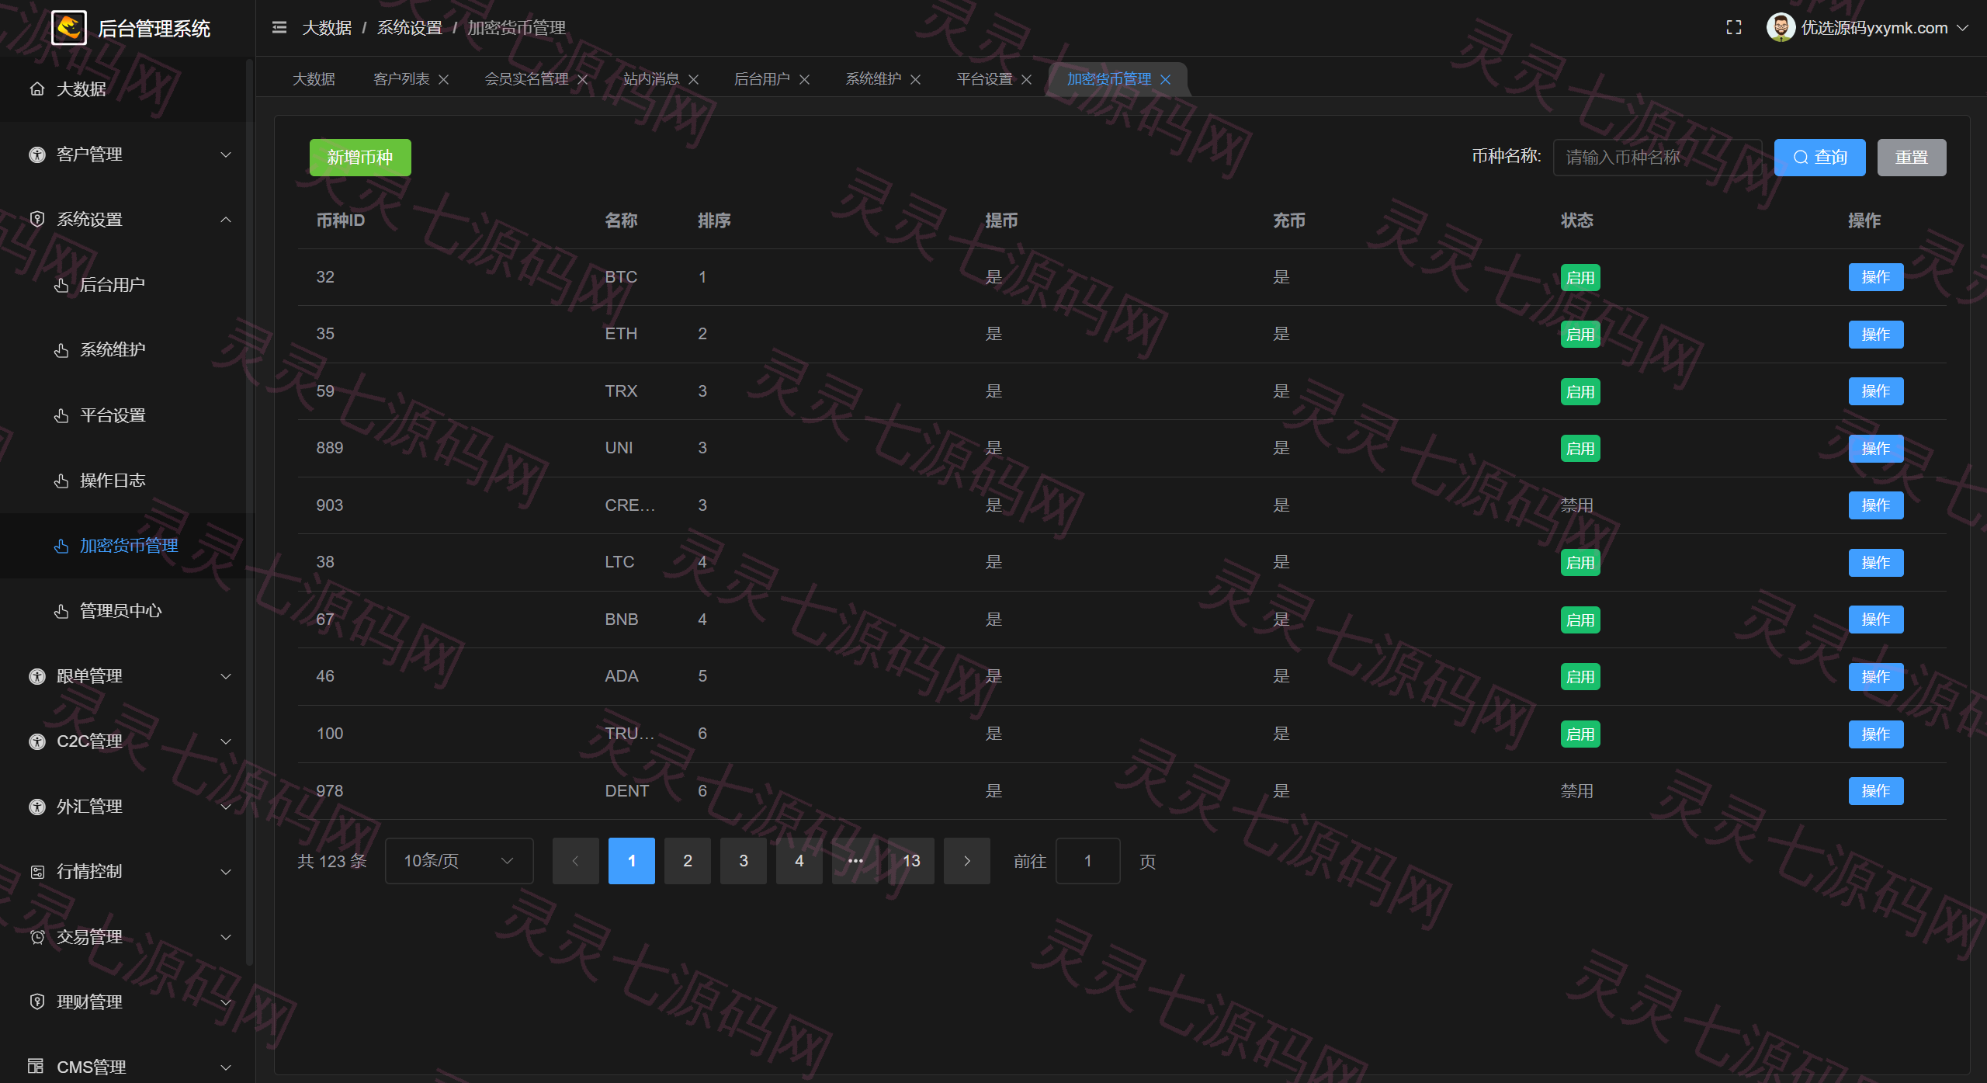Click 启用 status tag for BTC
Viewport: 1987px width, 1083px height.
coord(1580,277)
